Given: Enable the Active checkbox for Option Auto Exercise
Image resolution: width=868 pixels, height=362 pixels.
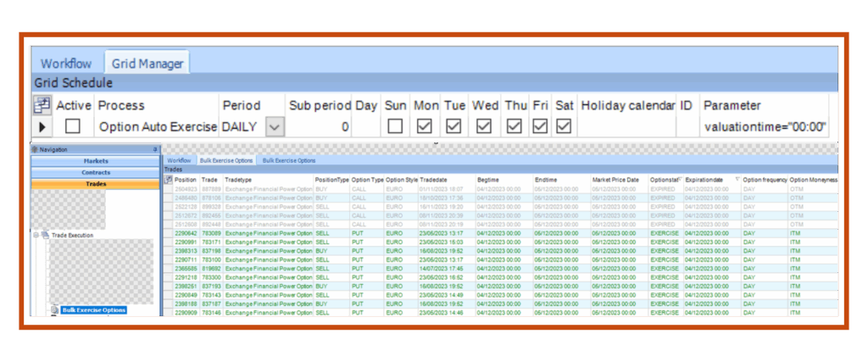Looking at the screenshot, I should (74, 126).
